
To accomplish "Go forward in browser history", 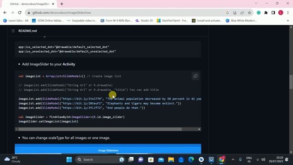I will (x=12, y=12).
